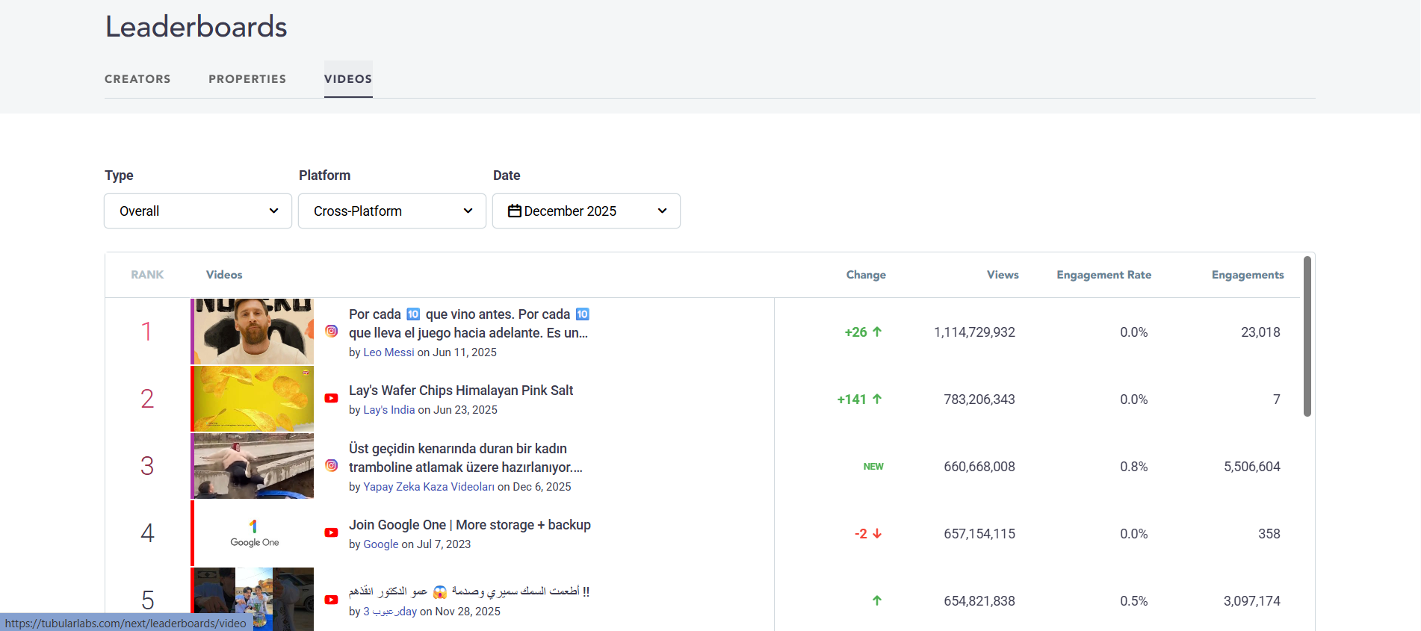The width and height of the screenshot is (1421, 631).
Task: Click the leaderboard table vertical scrollbar
Action: [1307, 336]
